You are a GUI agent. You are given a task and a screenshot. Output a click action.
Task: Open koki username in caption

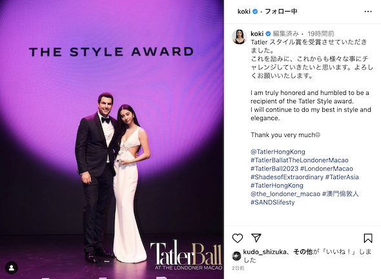click(x=257, y=34)
